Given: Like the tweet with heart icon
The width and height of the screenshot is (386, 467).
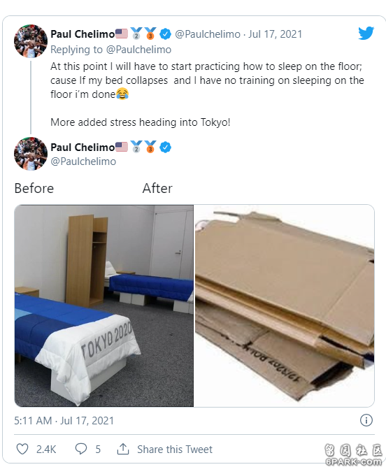Looking at the screenshot, I should click(22, 449).
